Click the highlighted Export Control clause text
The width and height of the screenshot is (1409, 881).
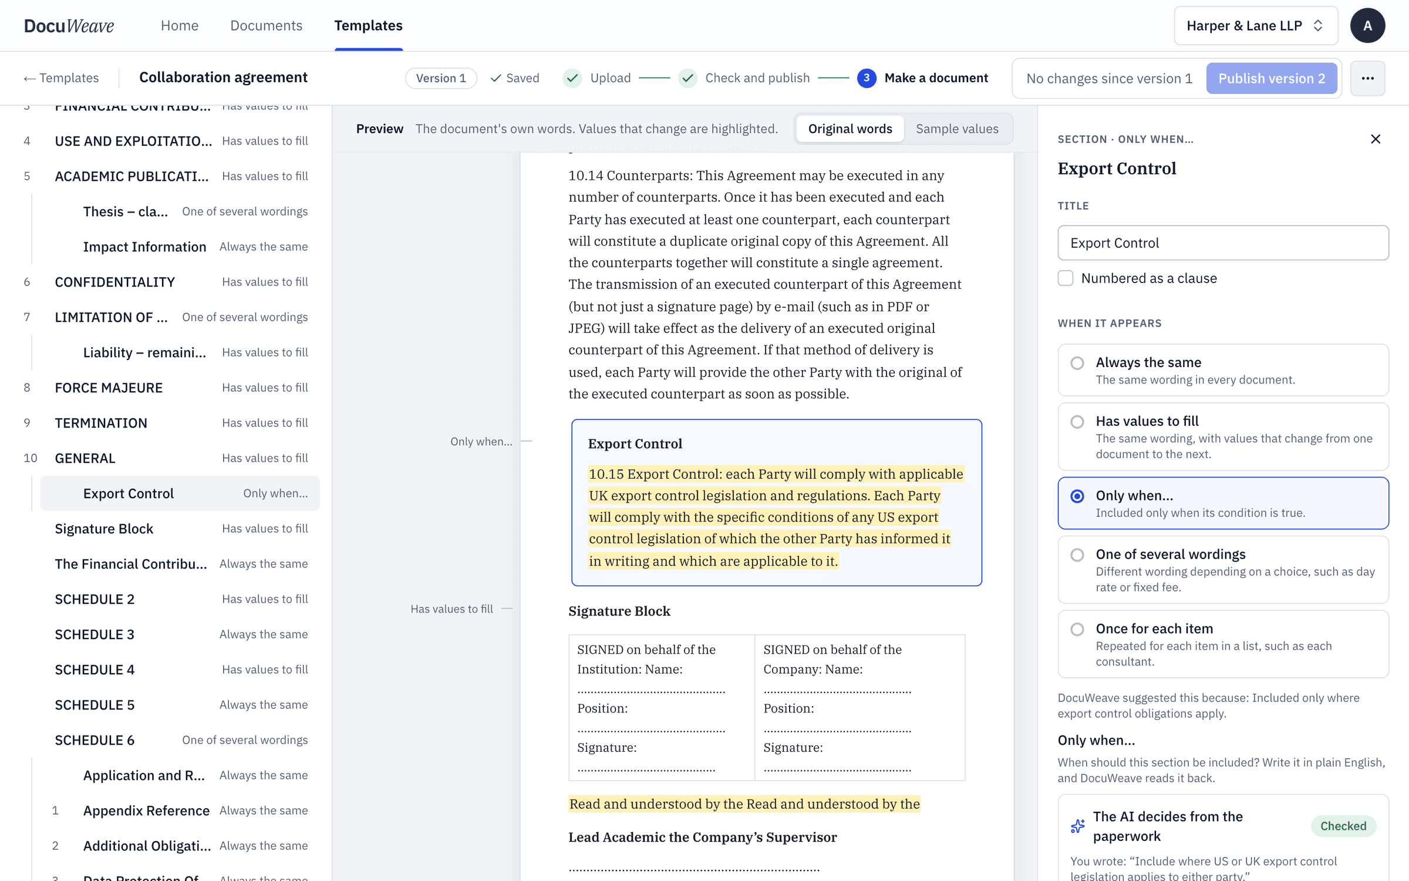pyautogui.click(x=776, y=517)
